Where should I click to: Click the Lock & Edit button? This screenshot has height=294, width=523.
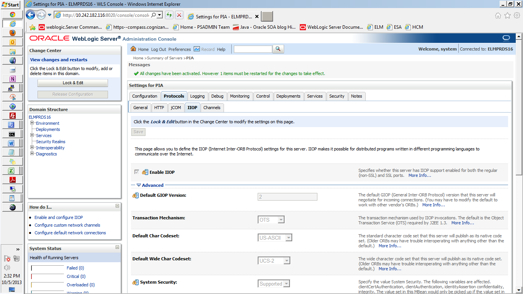click(x=72, y=83)
